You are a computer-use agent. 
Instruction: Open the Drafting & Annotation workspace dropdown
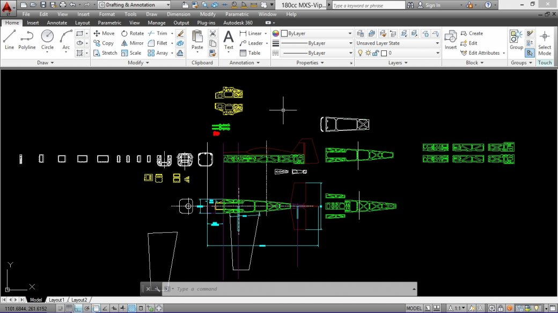(x=134, y=5)
